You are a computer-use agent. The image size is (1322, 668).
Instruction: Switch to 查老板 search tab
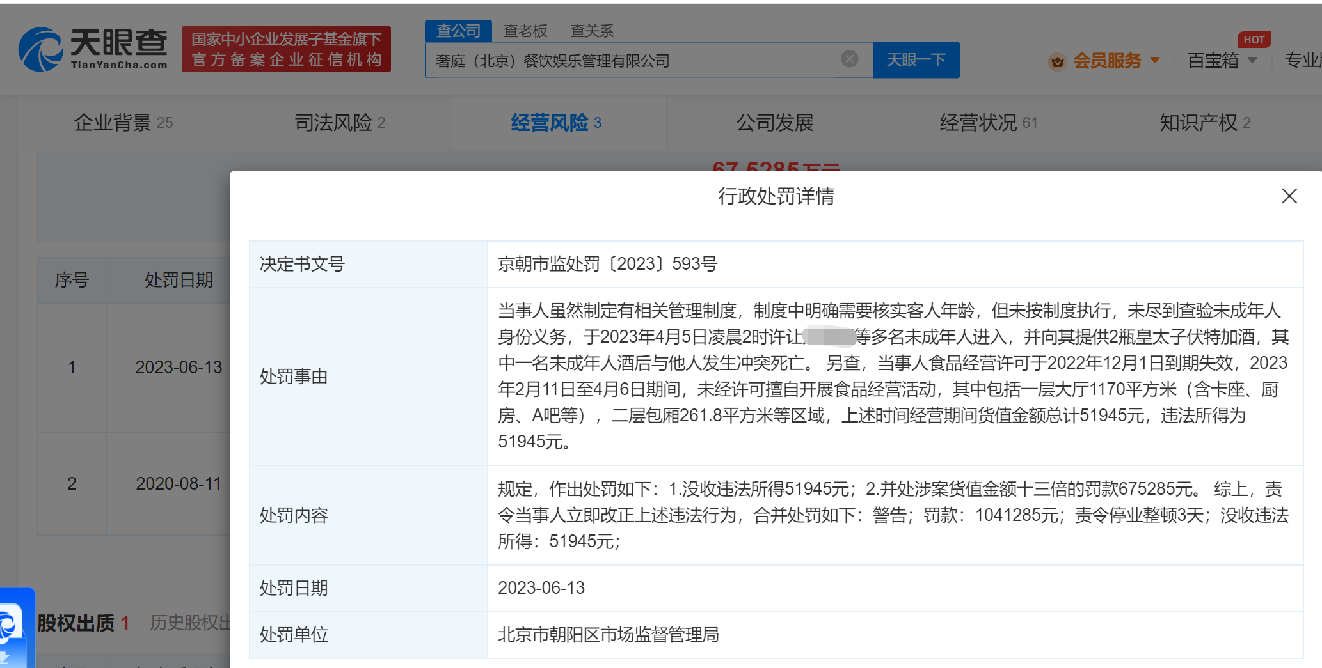[525, 31]
